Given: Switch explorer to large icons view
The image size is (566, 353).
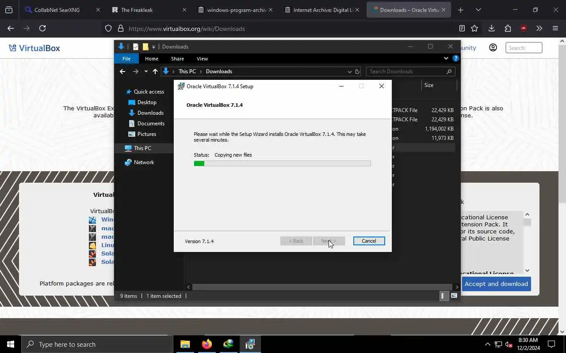Looking at the screenshot, I should 454,296.
